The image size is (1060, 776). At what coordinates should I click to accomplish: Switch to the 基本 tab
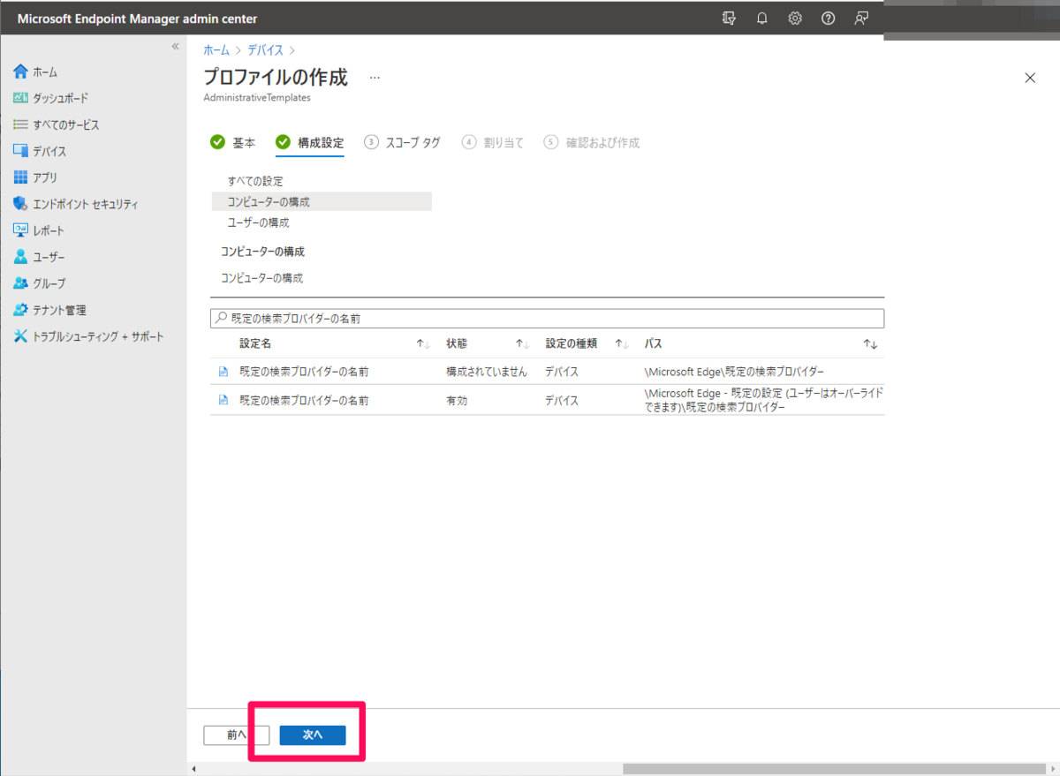pyautogui.click(x=244, y=141)
